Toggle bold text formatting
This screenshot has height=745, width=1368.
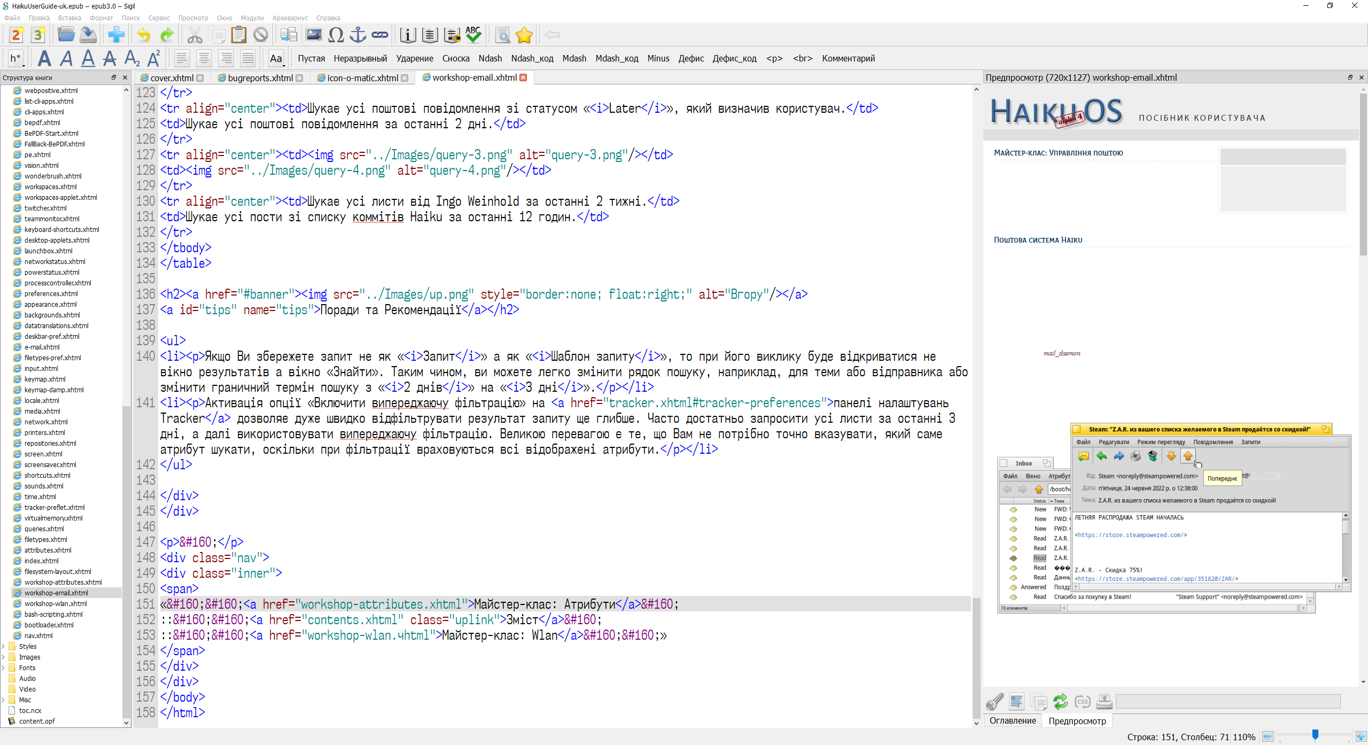click(x=44, y=58)
